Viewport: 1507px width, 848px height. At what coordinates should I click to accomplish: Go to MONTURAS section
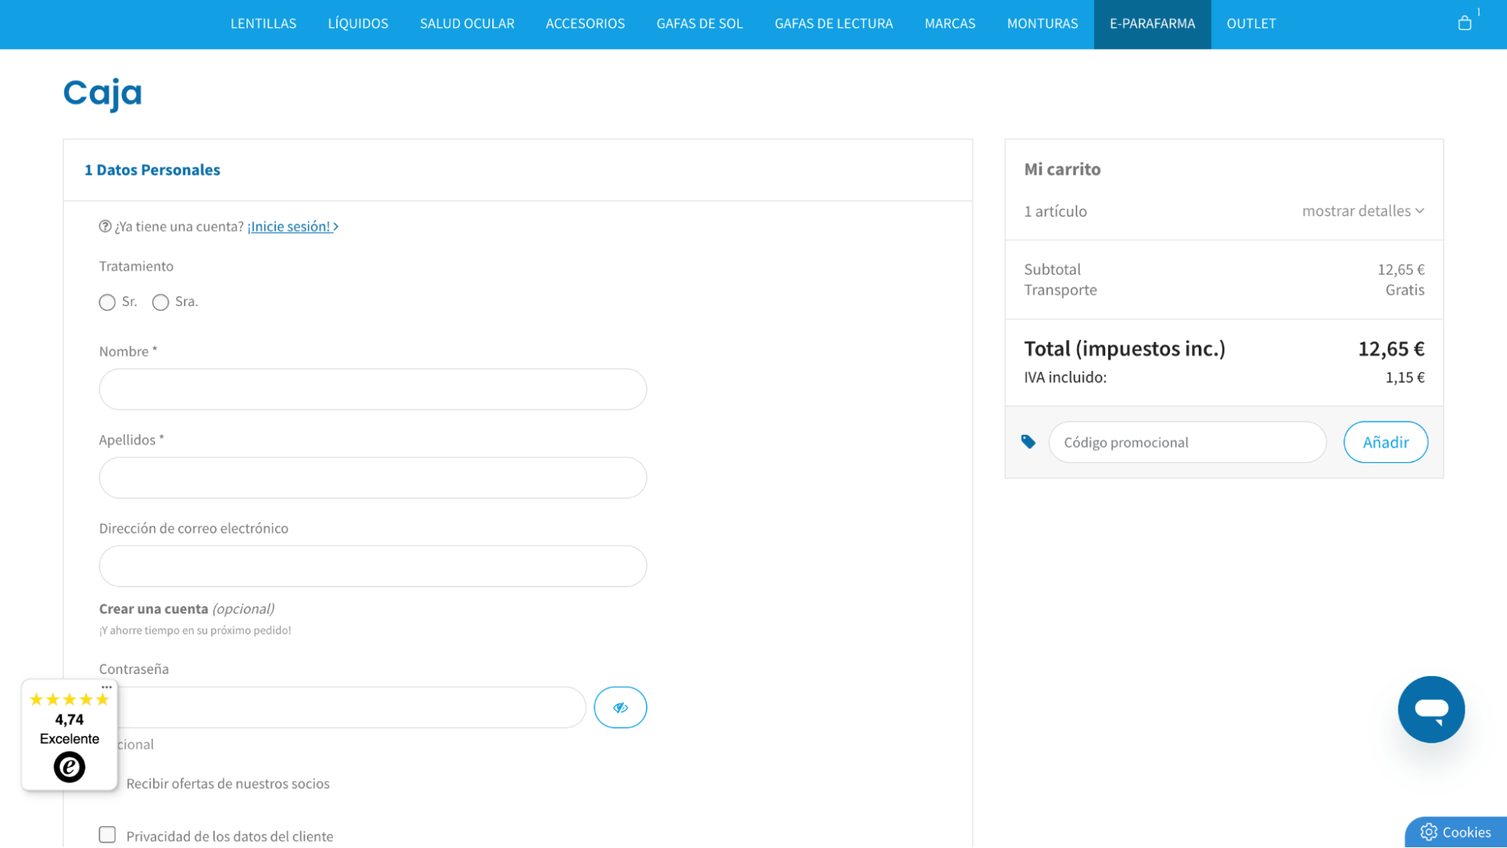pyautogui.click(x=1043, y=23)
